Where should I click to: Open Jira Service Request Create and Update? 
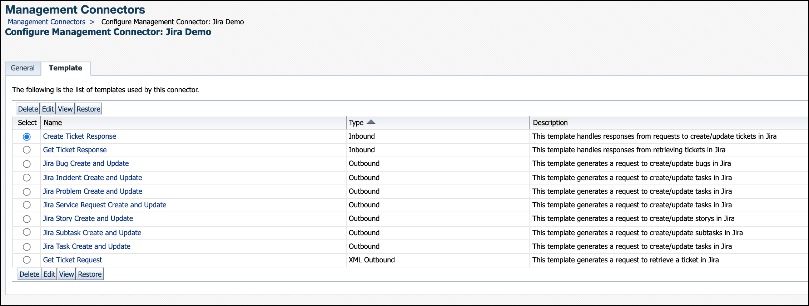pos(105,205)
